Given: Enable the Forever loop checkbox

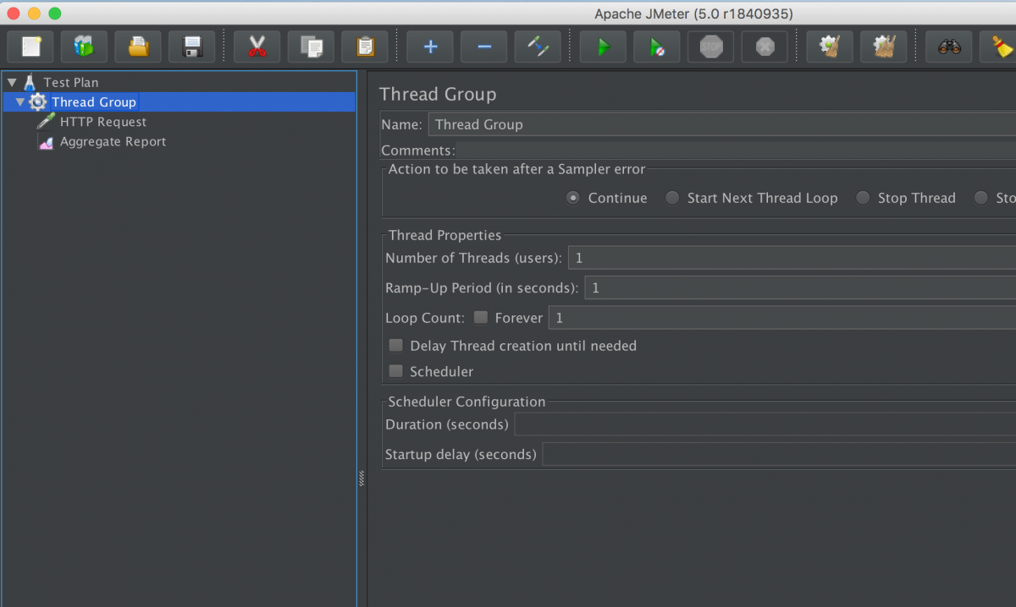Looking at the screenshot, I should click(481, 318).
